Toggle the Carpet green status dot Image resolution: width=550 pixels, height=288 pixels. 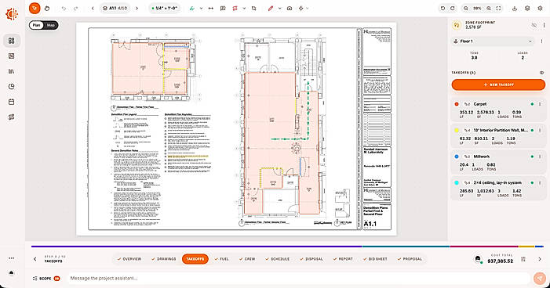532,104
